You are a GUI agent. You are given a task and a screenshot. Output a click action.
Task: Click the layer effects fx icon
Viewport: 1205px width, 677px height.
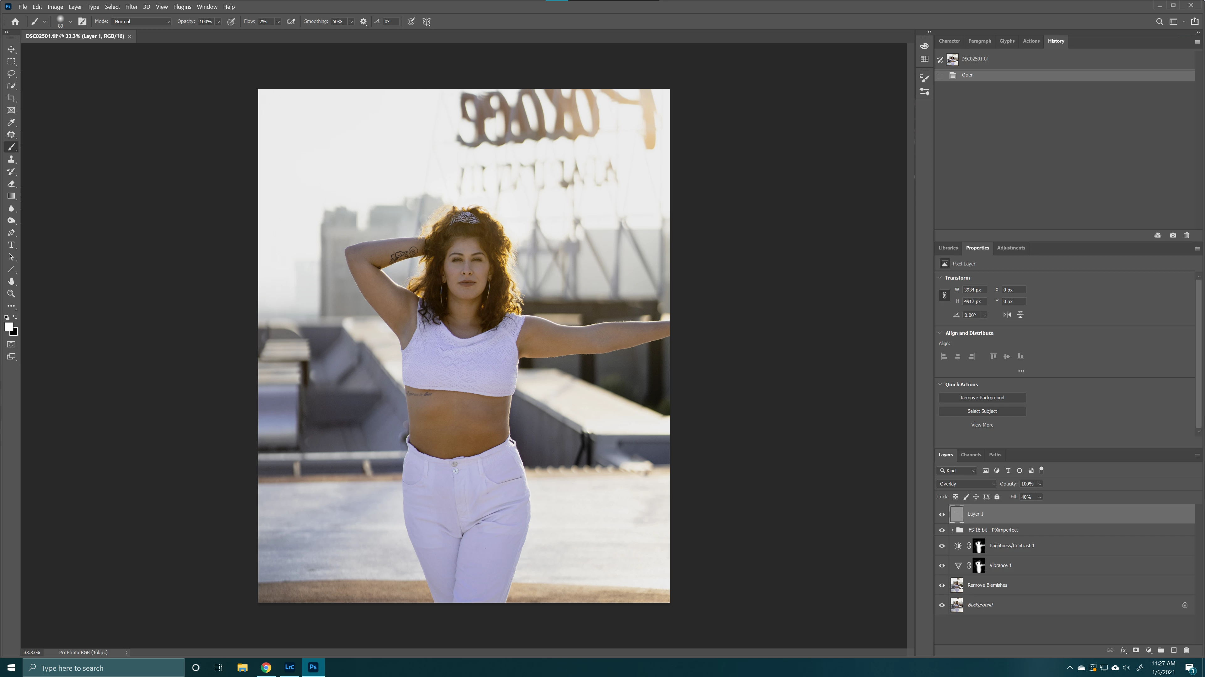[1123, 650]
